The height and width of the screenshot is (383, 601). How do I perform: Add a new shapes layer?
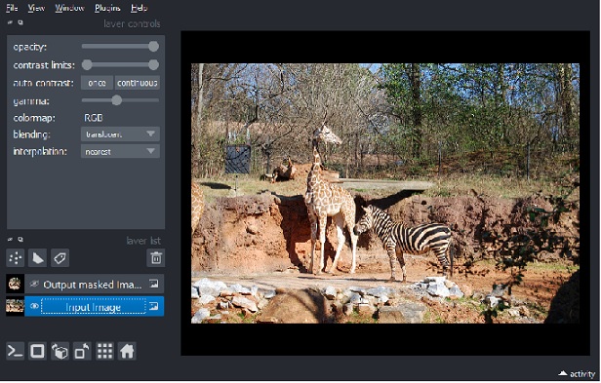click(37, 258)
